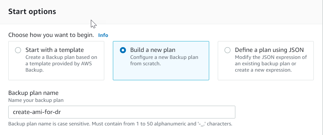The height and width of the screenshot is (135, 323).
Task: Click "Configure a new Backup plan" description text
Action: [164, 57]
